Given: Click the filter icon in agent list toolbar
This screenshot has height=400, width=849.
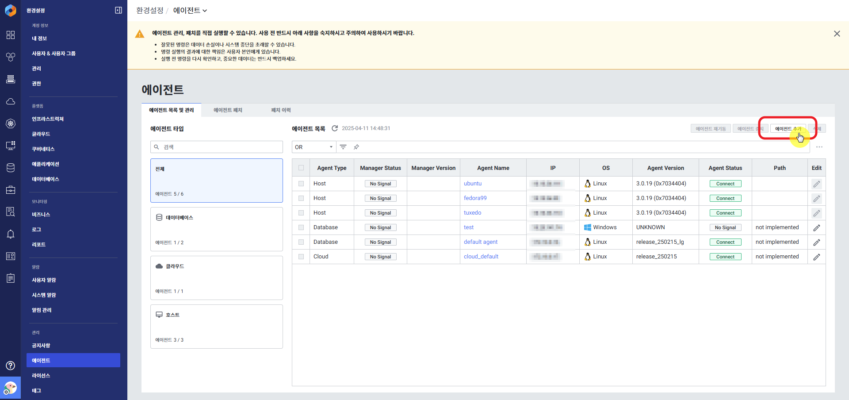Looking at the screenshot, I should (343, 147).
